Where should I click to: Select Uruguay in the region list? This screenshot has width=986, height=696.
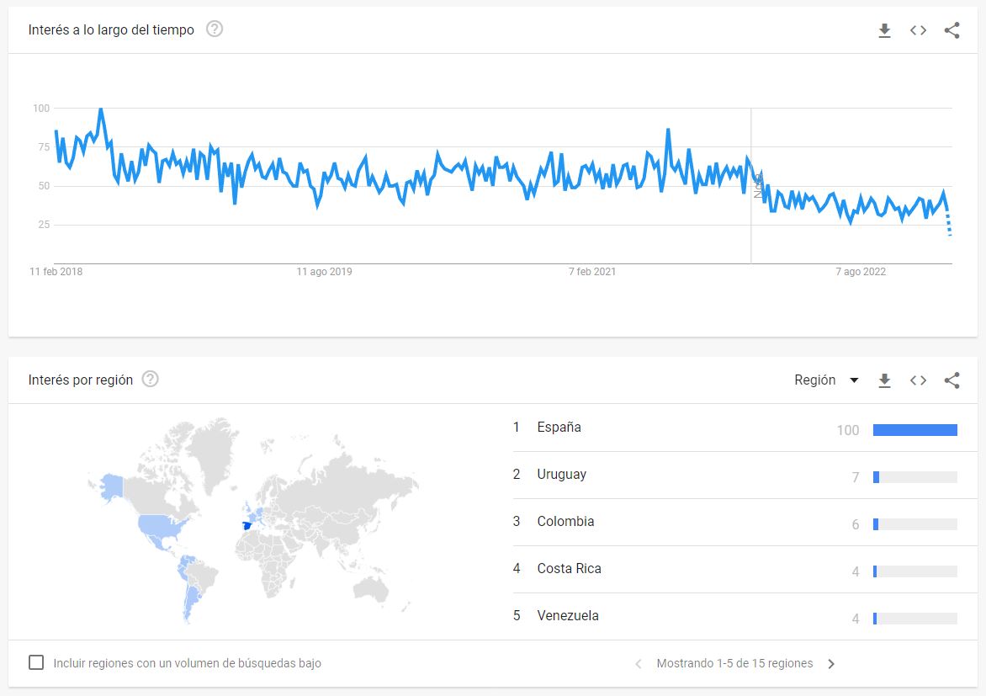pyautogui.click(x=561, y=475)
